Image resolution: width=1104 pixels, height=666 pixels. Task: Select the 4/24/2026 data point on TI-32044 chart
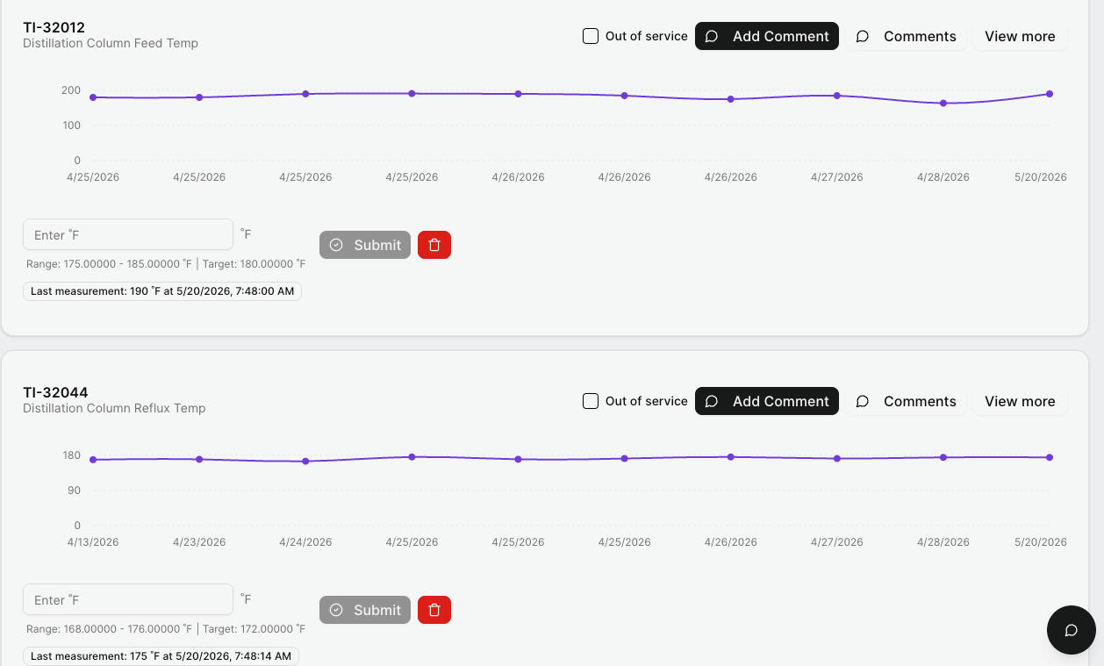(305, 461)
